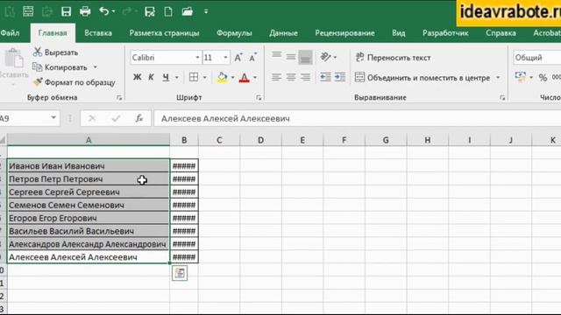
Task: Click the accounting currency format icon
Action: [x=521, y=77]
